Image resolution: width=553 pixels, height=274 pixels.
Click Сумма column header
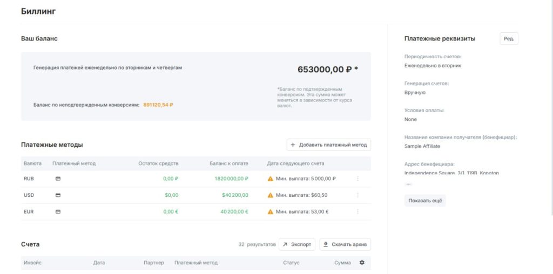point(342,263)
